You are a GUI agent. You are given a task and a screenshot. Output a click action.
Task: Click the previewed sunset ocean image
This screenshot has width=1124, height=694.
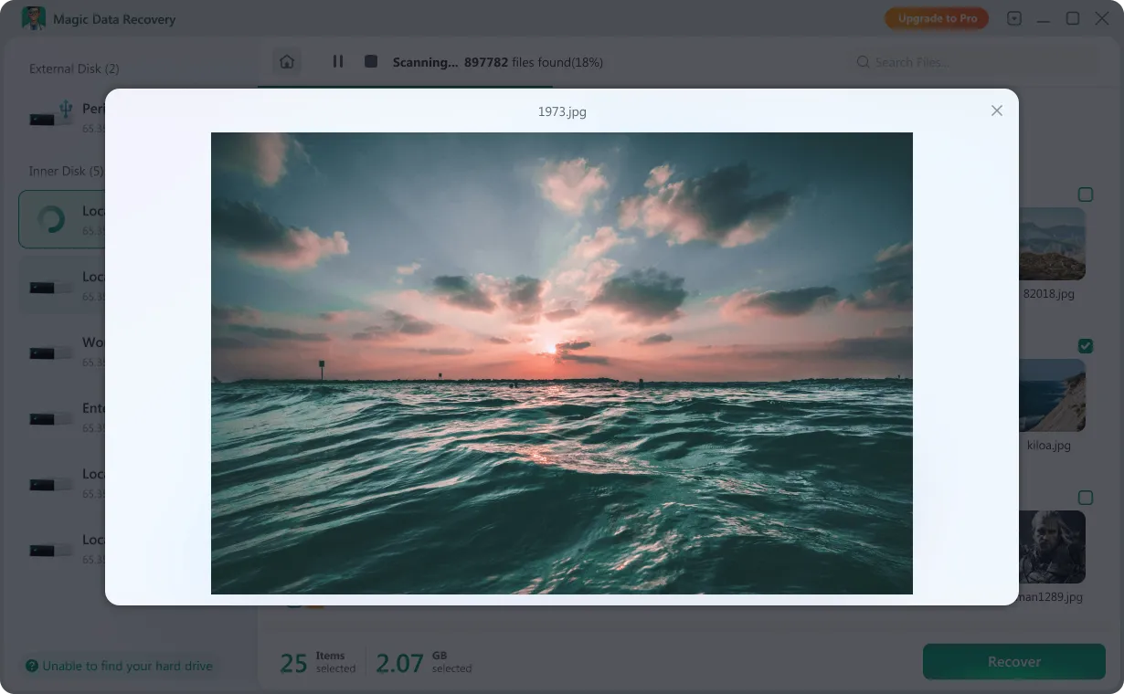coord(561,363)
